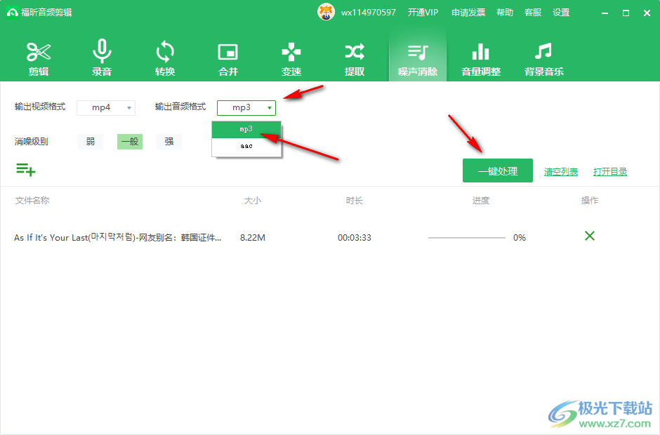Select the 提取 extract tool
Screen dimensions: 660x435
(x=355, y=58)
